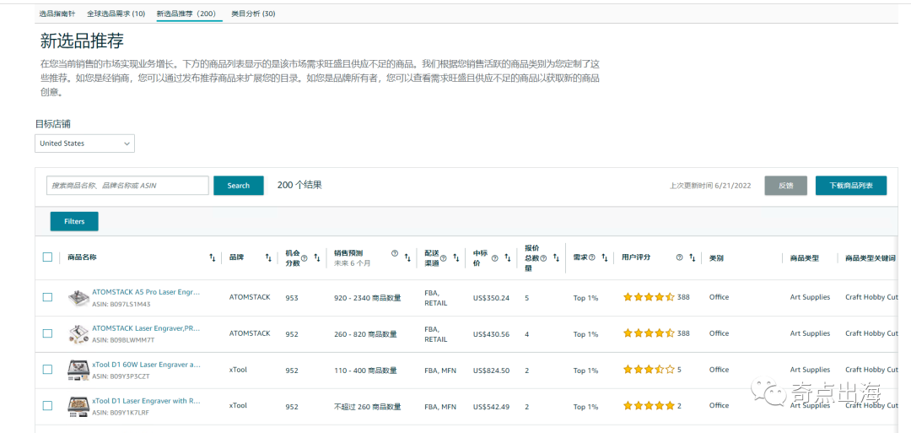Click the 反馈 feedback button
The height and width of the screenshot is (433, 911).
[786, 186]
